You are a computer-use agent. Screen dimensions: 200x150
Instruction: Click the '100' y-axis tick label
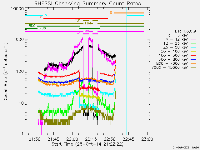click(20, 71)
